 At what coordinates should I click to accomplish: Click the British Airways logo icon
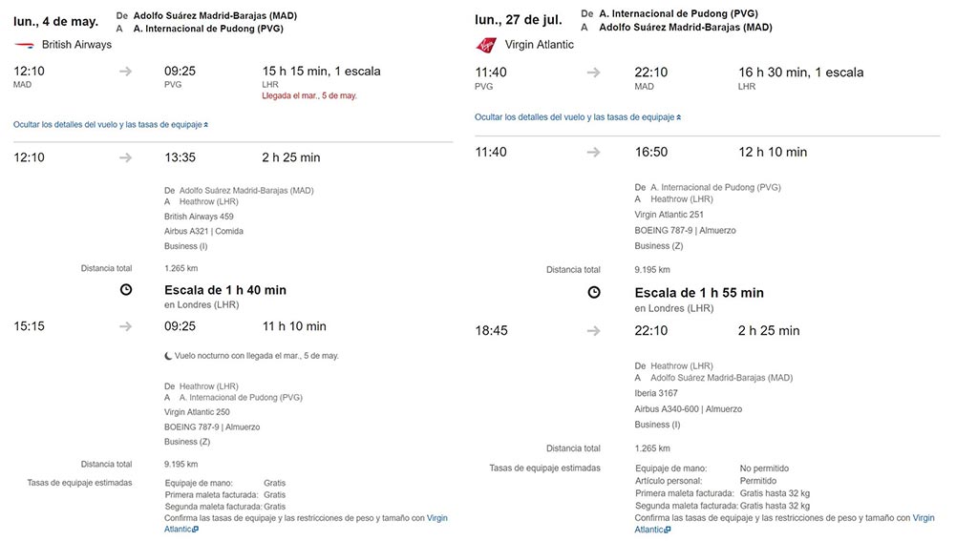click(x=25, y=45)
